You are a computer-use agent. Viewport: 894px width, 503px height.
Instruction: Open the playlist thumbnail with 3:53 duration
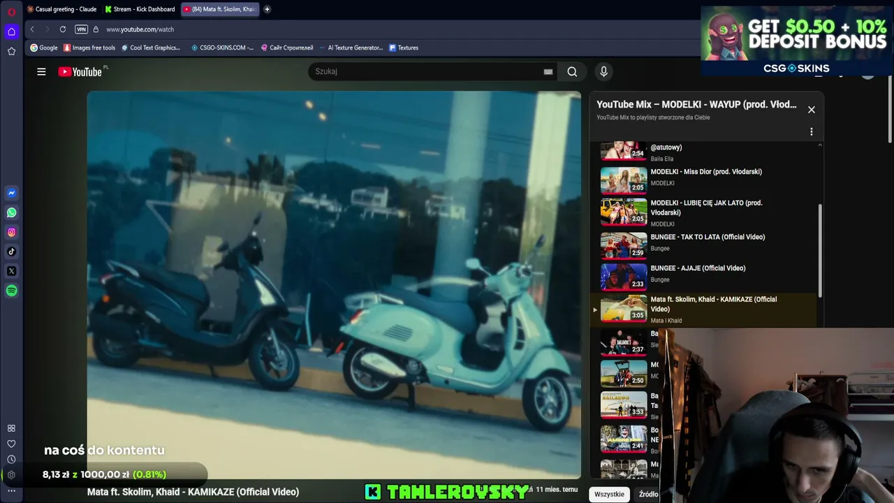624,404
